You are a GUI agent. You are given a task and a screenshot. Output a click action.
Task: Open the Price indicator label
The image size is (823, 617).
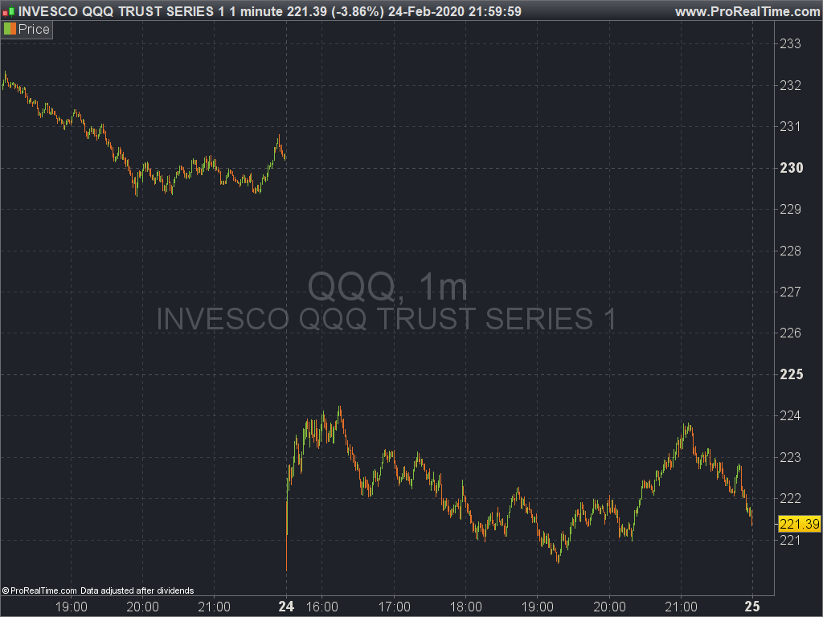click(34, 30)
